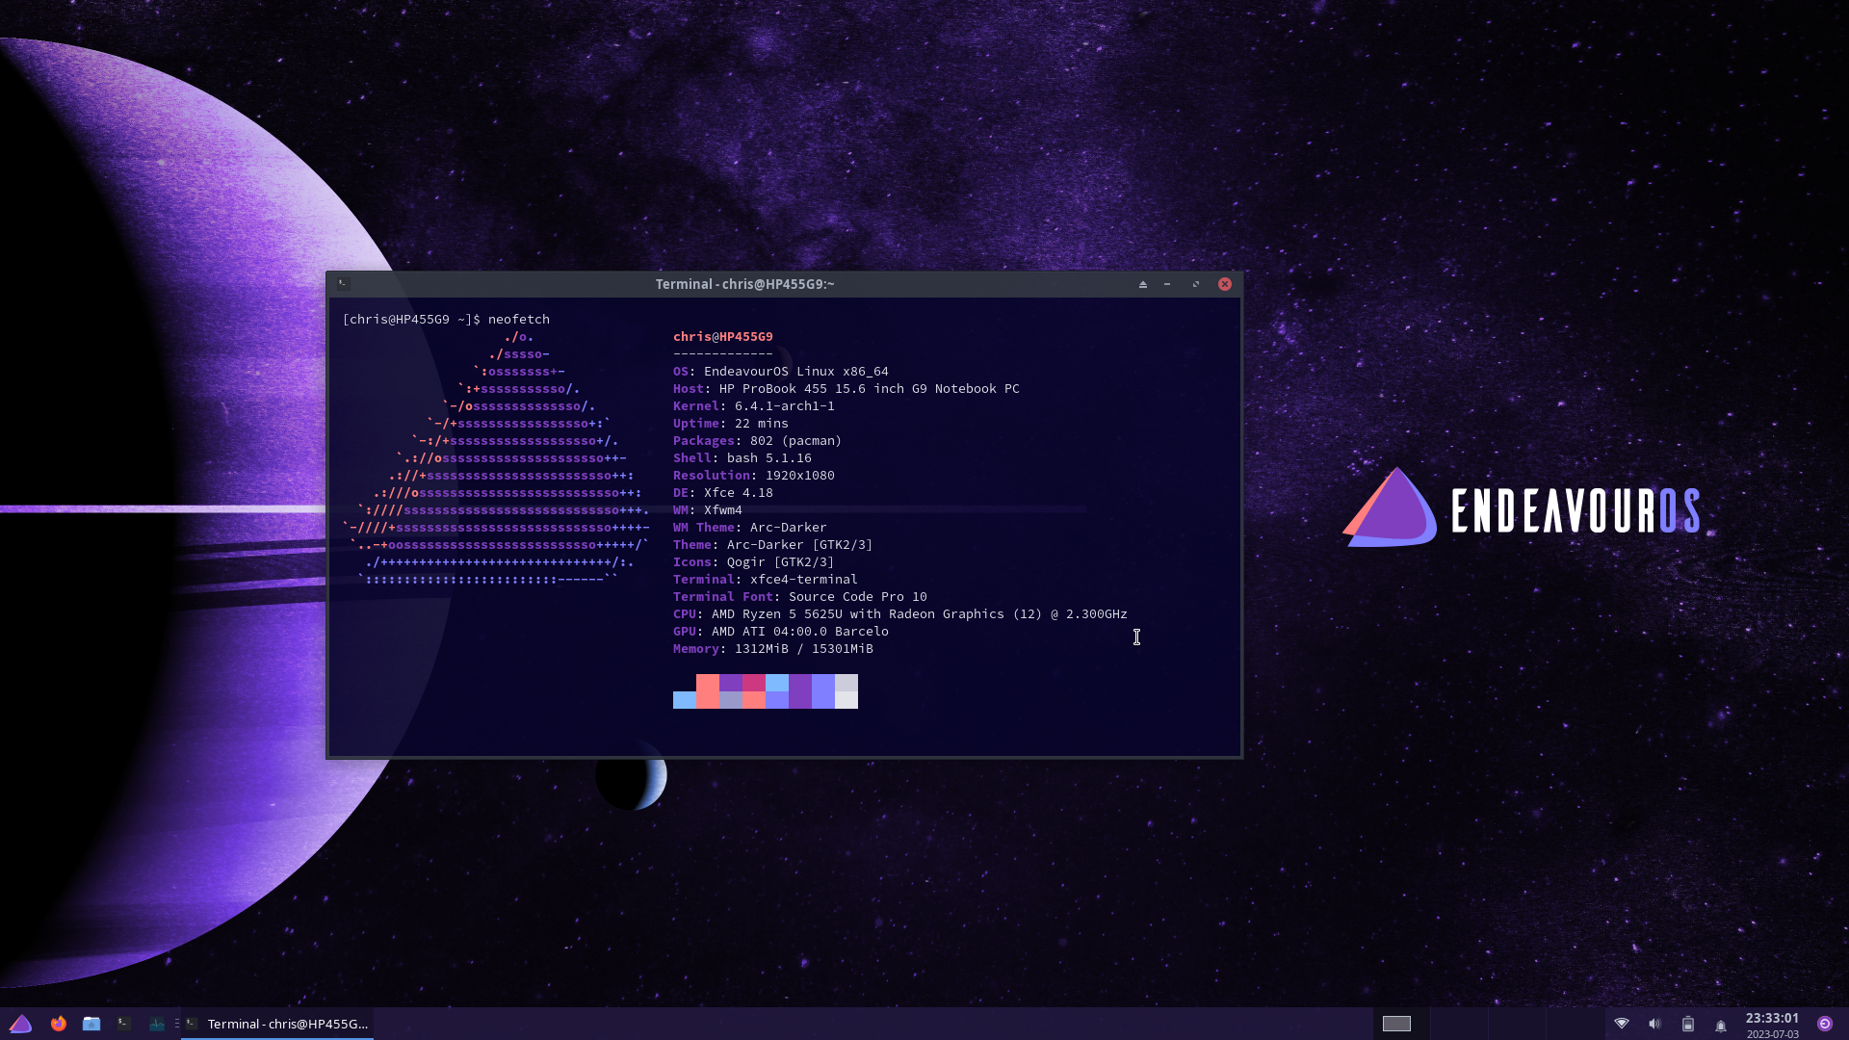Minimize the Terminal window
The width and height of the screenshot is (1849, 1040).
[x=1167, y=284]
